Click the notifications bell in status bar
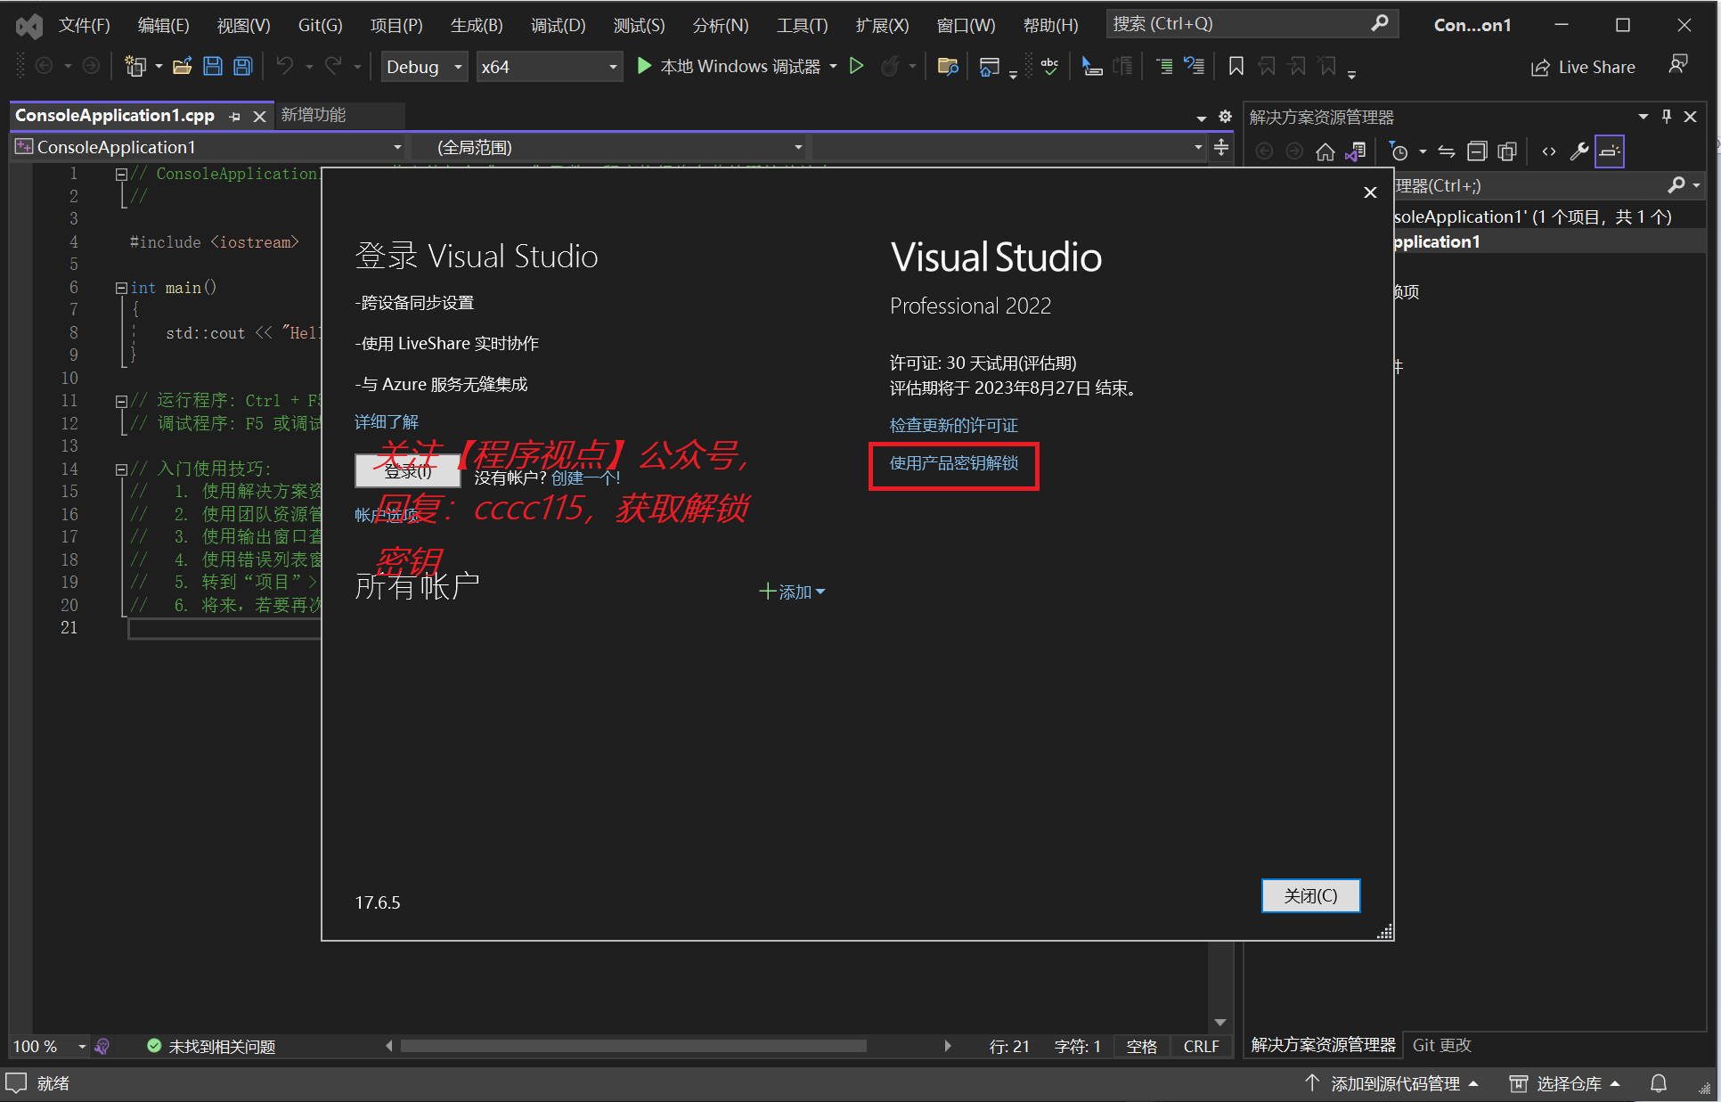1721x1102 pixels. (1659, 1083)
